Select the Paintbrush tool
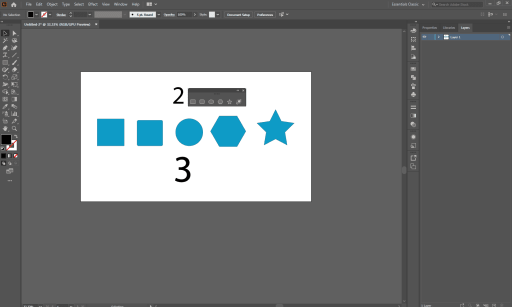 14,62
